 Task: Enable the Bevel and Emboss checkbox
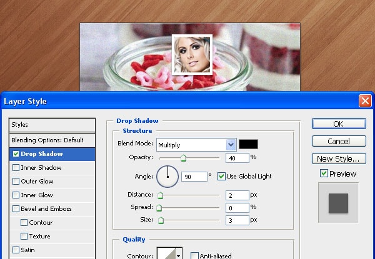16,208
